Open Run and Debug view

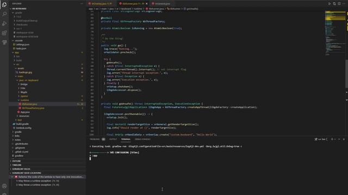click(x=4, y=24)
